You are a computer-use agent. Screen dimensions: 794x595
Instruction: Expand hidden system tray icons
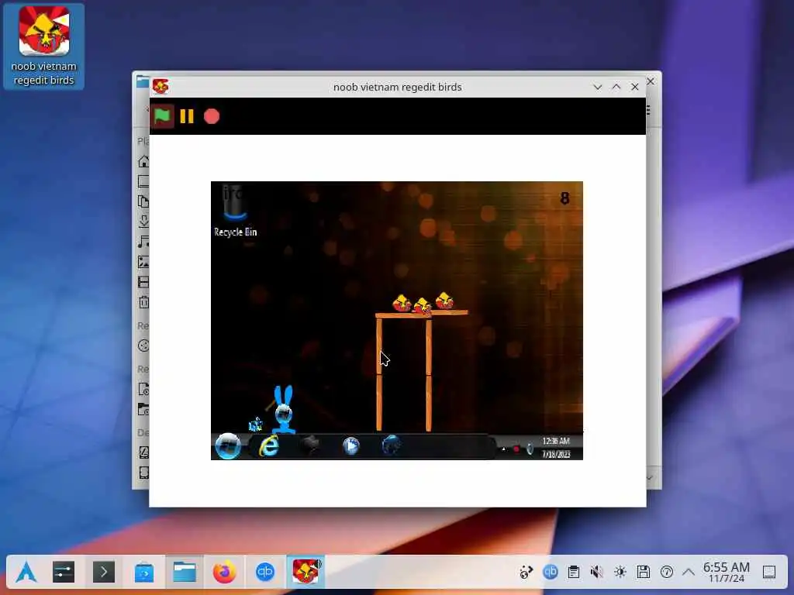coord(689,573)
